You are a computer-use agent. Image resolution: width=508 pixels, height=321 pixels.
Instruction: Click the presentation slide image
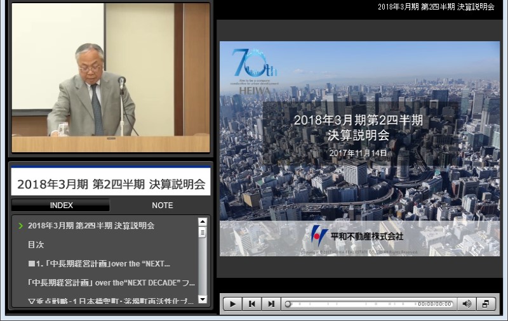(359, 148)
